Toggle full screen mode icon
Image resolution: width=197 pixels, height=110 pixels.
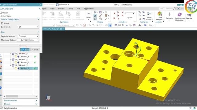[x=179, y=9]
